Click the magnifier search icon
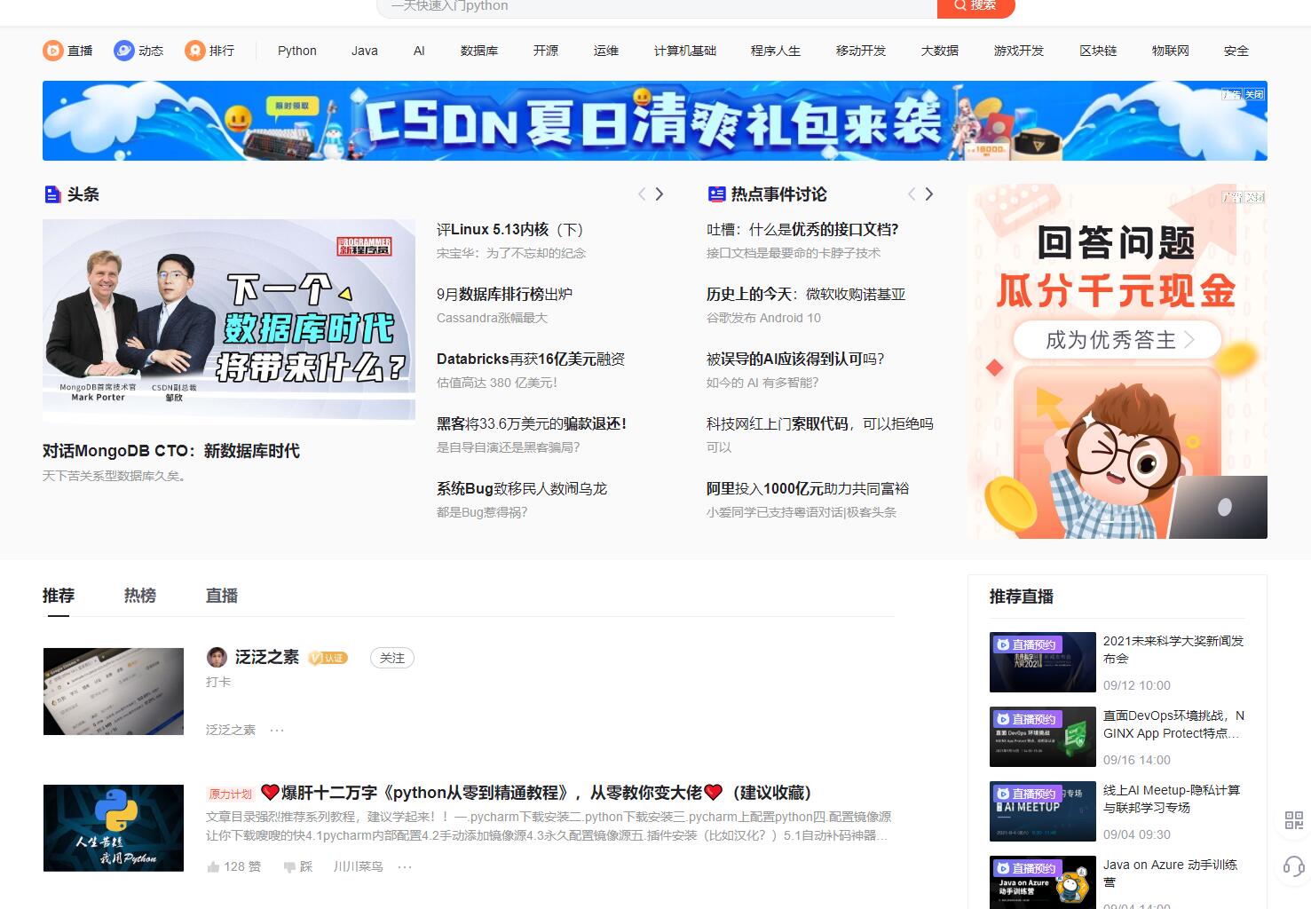The width and height of the screenshot is (1311, 909). (x=960, y=7)
